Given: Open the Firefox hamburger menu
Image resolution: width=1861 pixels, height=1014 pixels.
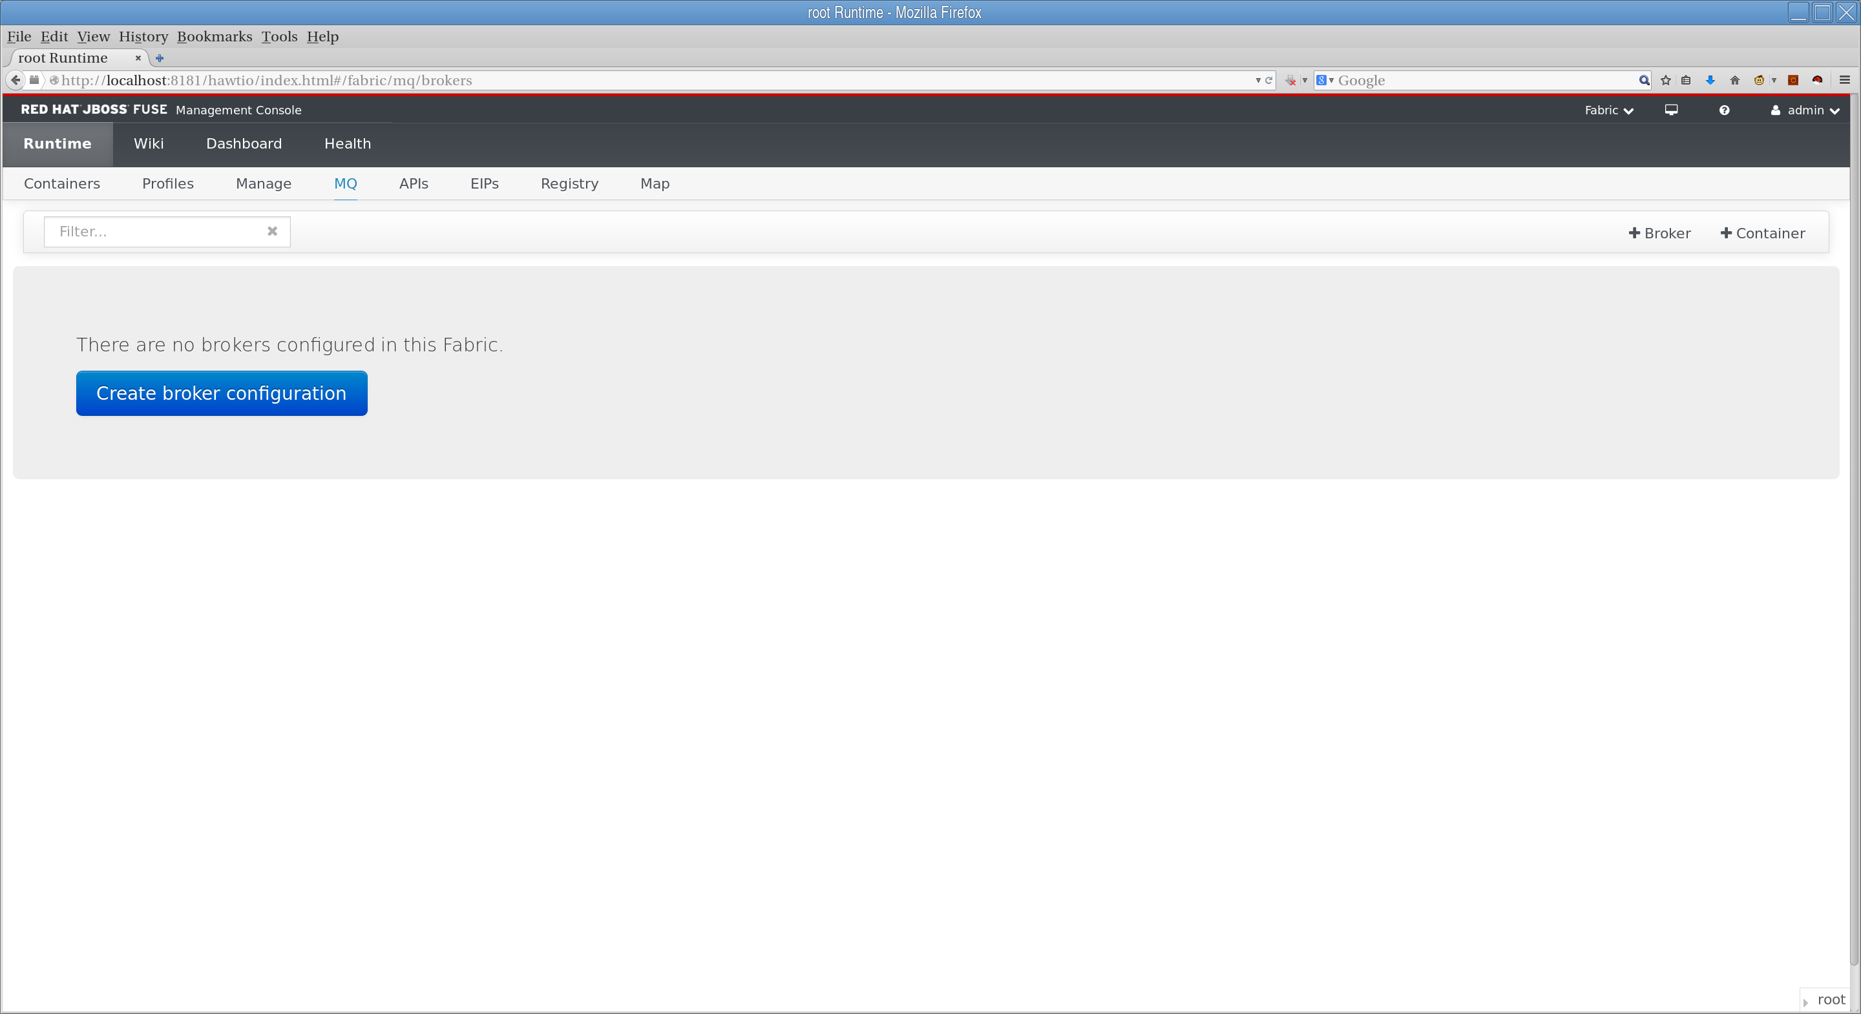Looking at the screenshot, I should point(1844,80).
